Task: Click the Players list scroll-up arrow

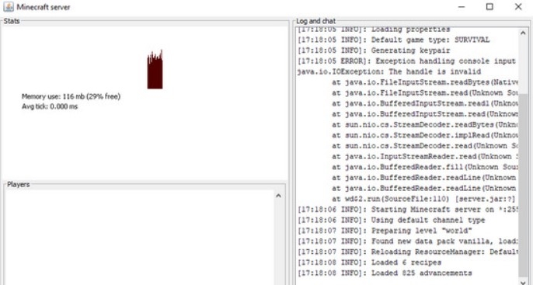Action: [x=278, y=196]
